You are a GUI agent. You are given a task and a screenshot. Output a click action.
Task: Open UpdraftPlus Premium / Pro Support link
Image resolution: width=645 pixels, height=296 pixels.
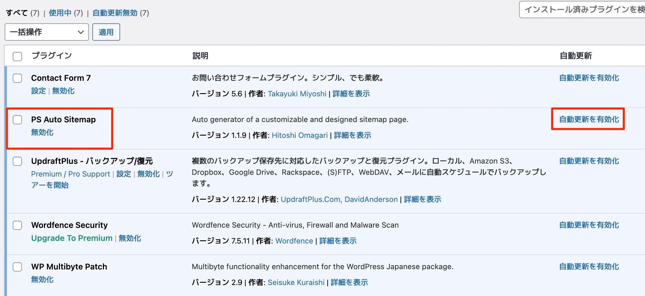pyautogui.click(x=71, y=174)
